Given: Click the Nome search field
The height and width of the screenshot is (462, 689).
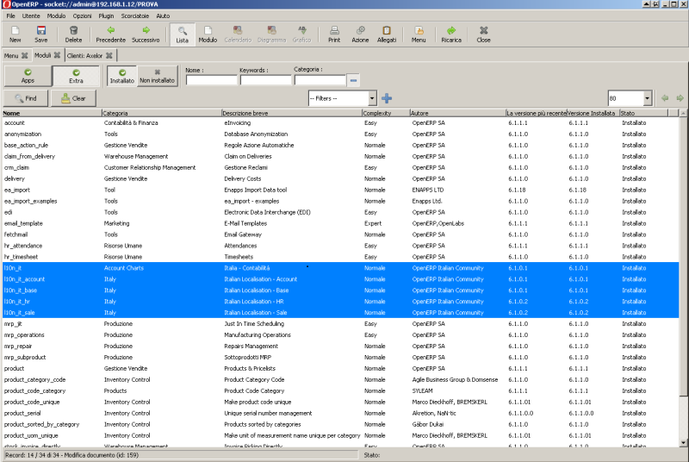Looking at the screenshot, I should click(x=211, y=80).
